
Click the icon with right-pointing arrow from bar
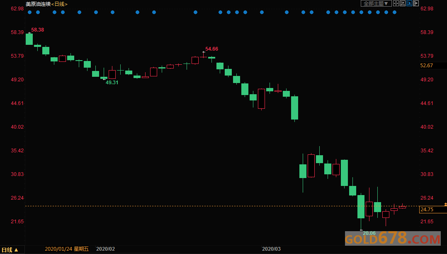(x=415, y=3)
